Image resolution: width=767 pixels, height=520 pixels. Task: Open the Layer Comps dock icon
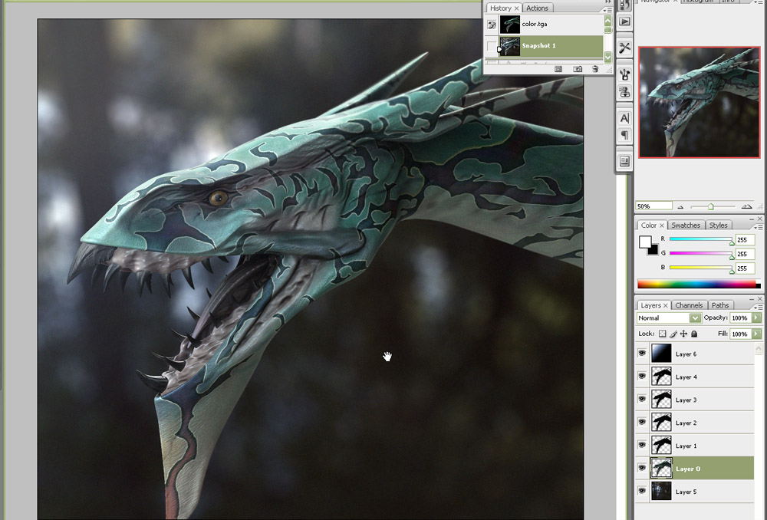point(624,161)
